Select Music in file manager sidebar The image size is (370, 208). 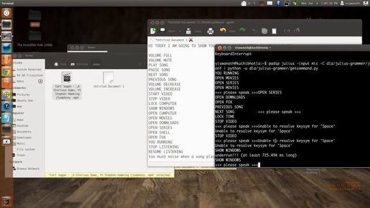(21, 143)
